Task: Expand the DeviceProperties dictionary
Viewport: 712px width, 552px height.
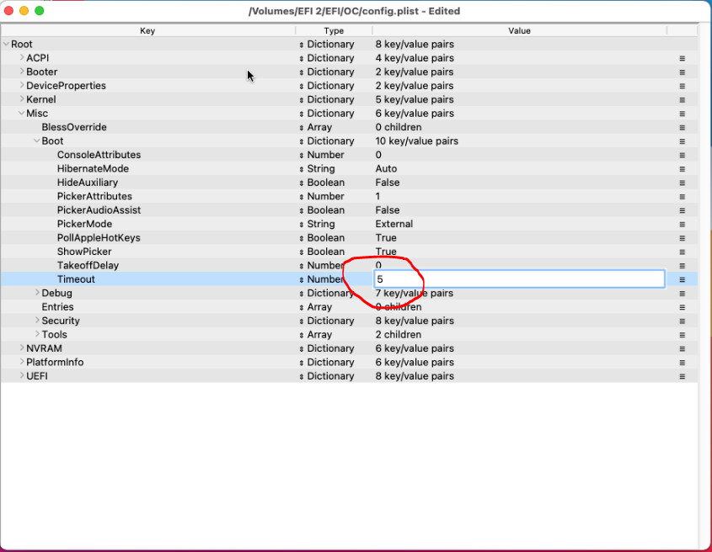Action: 21,85
